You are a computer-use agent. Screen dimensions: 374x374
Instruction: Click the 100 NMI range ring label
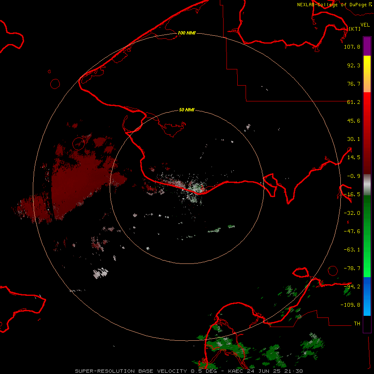tap(187, 33)
